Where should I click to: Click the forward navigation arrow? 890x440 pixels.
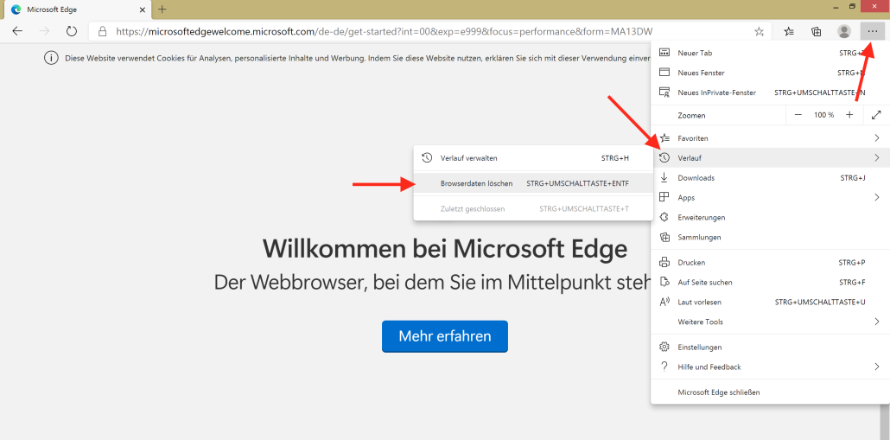point(45,31)
